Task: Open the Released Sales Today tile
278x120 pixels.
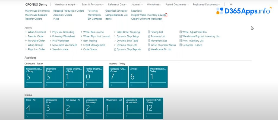Action: click(34, 77)
